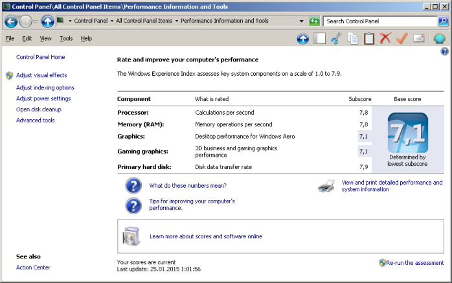Click the Paste clipboard icon
The width and height of the screenshot is (452, 283).
[368, 39]
